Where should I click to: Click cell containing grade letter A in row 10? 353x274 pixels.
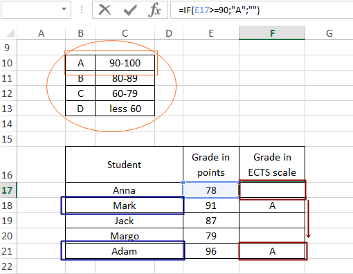tap(80, 63)
